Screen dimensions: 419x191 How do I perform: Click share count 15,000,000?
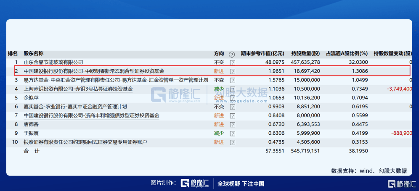point(307,80)
